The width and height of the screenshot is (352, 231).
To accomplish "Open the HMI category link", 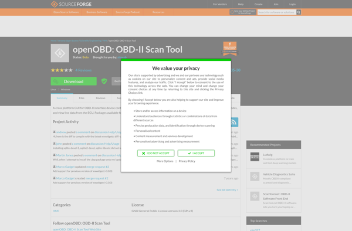I will click(56, 211).
